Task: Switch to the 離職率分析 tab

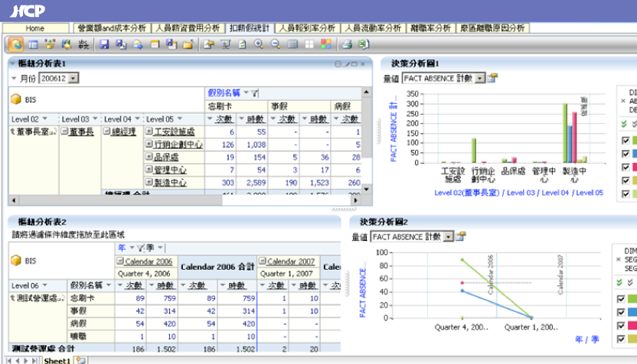Action: (x=430, y=28)
